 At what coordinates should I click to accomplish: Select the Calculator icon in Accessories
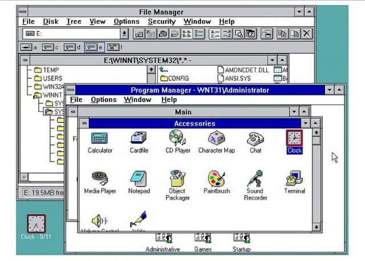pos(100,138)
